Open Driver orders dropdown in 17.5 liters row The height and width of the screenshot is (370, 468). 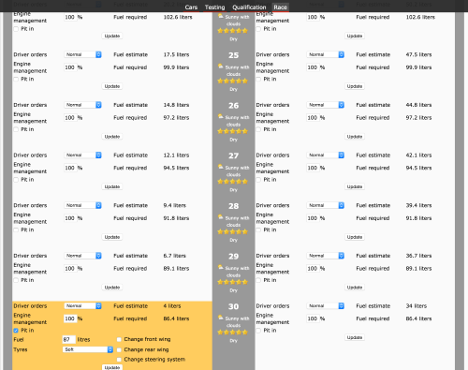pyautogui.click(x=82, y=54)
